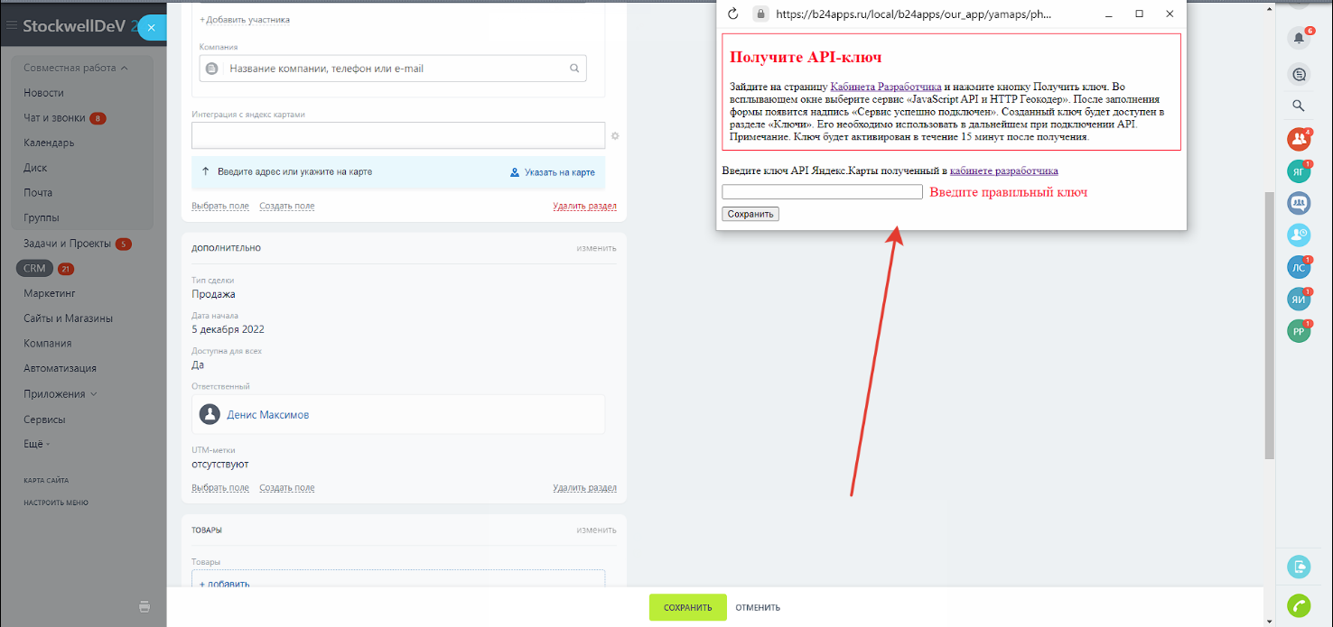Open the light-blue user clock avatar
This screenshot has height=627, width=1333.
tap(1299, 235)
